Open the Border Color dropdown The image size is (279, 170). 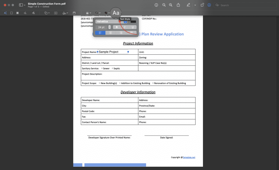pyautogui.click(x=98, y=13)
